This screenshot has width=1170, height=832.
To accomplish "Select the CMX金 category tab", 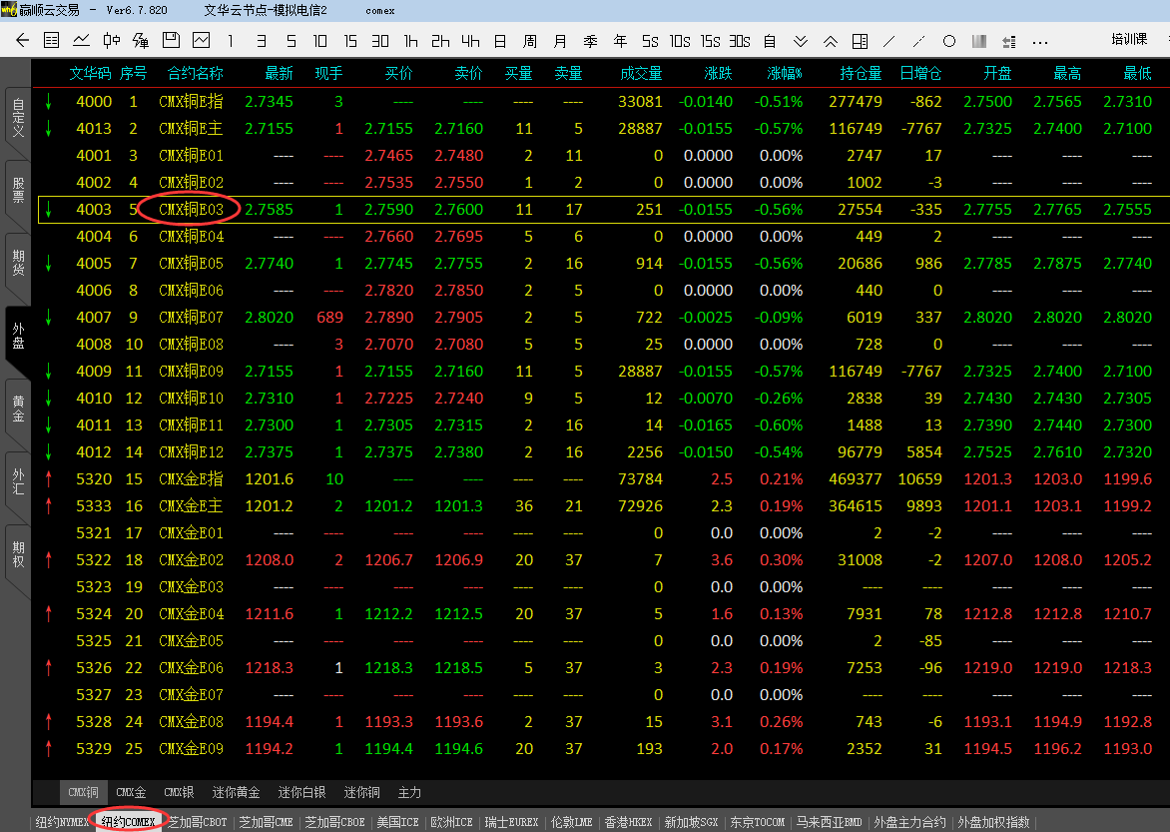I will (x=131, y=792).
